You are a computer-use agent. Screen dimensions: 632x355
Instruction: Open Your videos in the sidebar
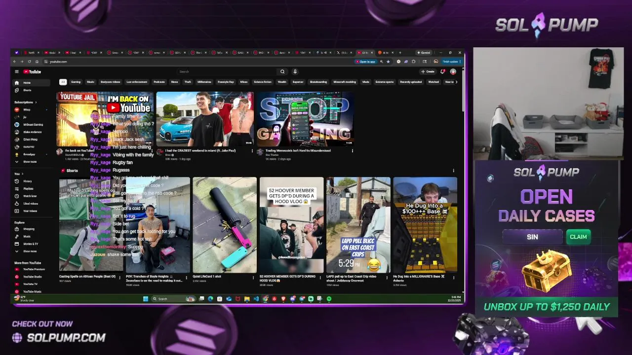point(30,211)
